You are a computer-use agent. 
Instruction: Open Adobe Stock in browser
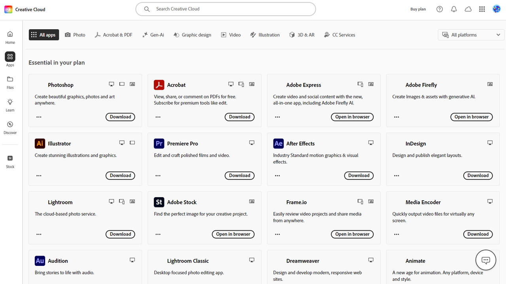click(x=233, y=234)
